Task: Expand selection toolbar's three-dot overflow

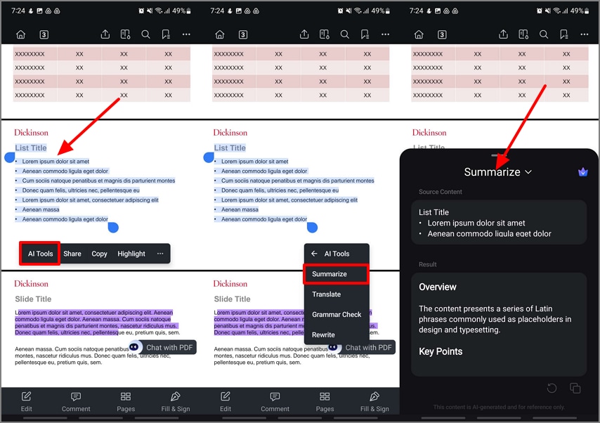Action: point(160,254)
